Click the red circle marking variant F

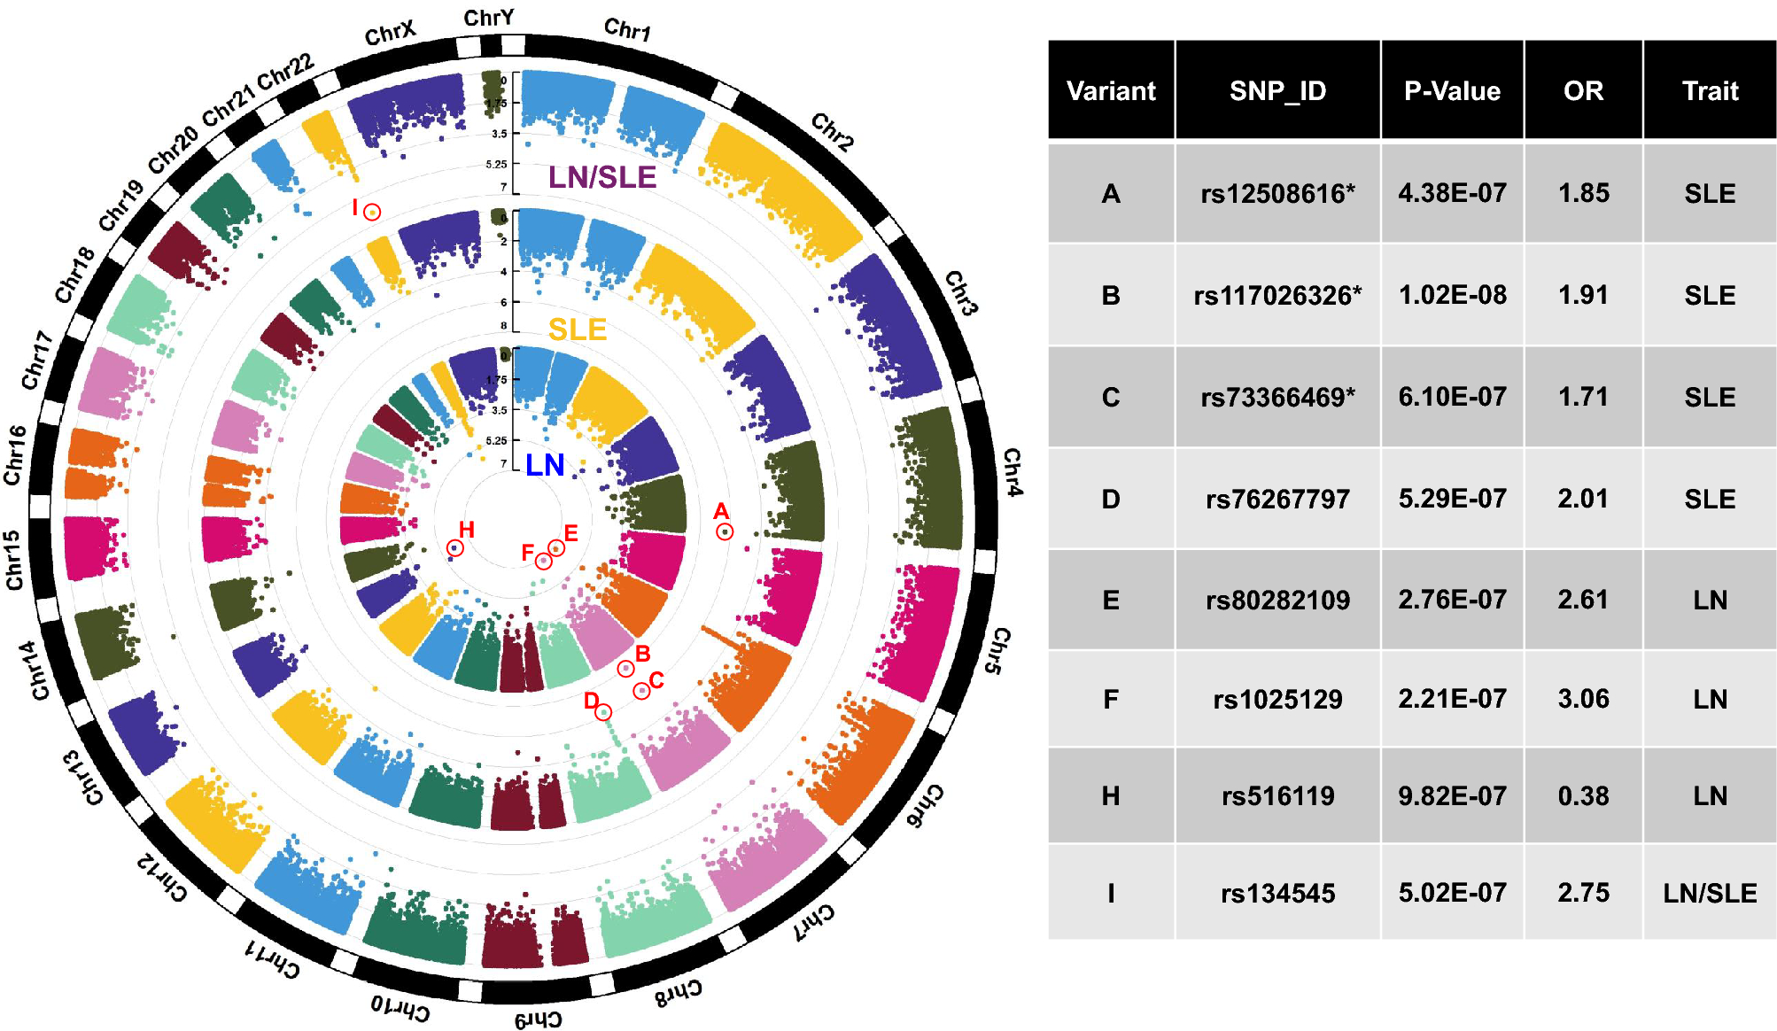[544, 561]
